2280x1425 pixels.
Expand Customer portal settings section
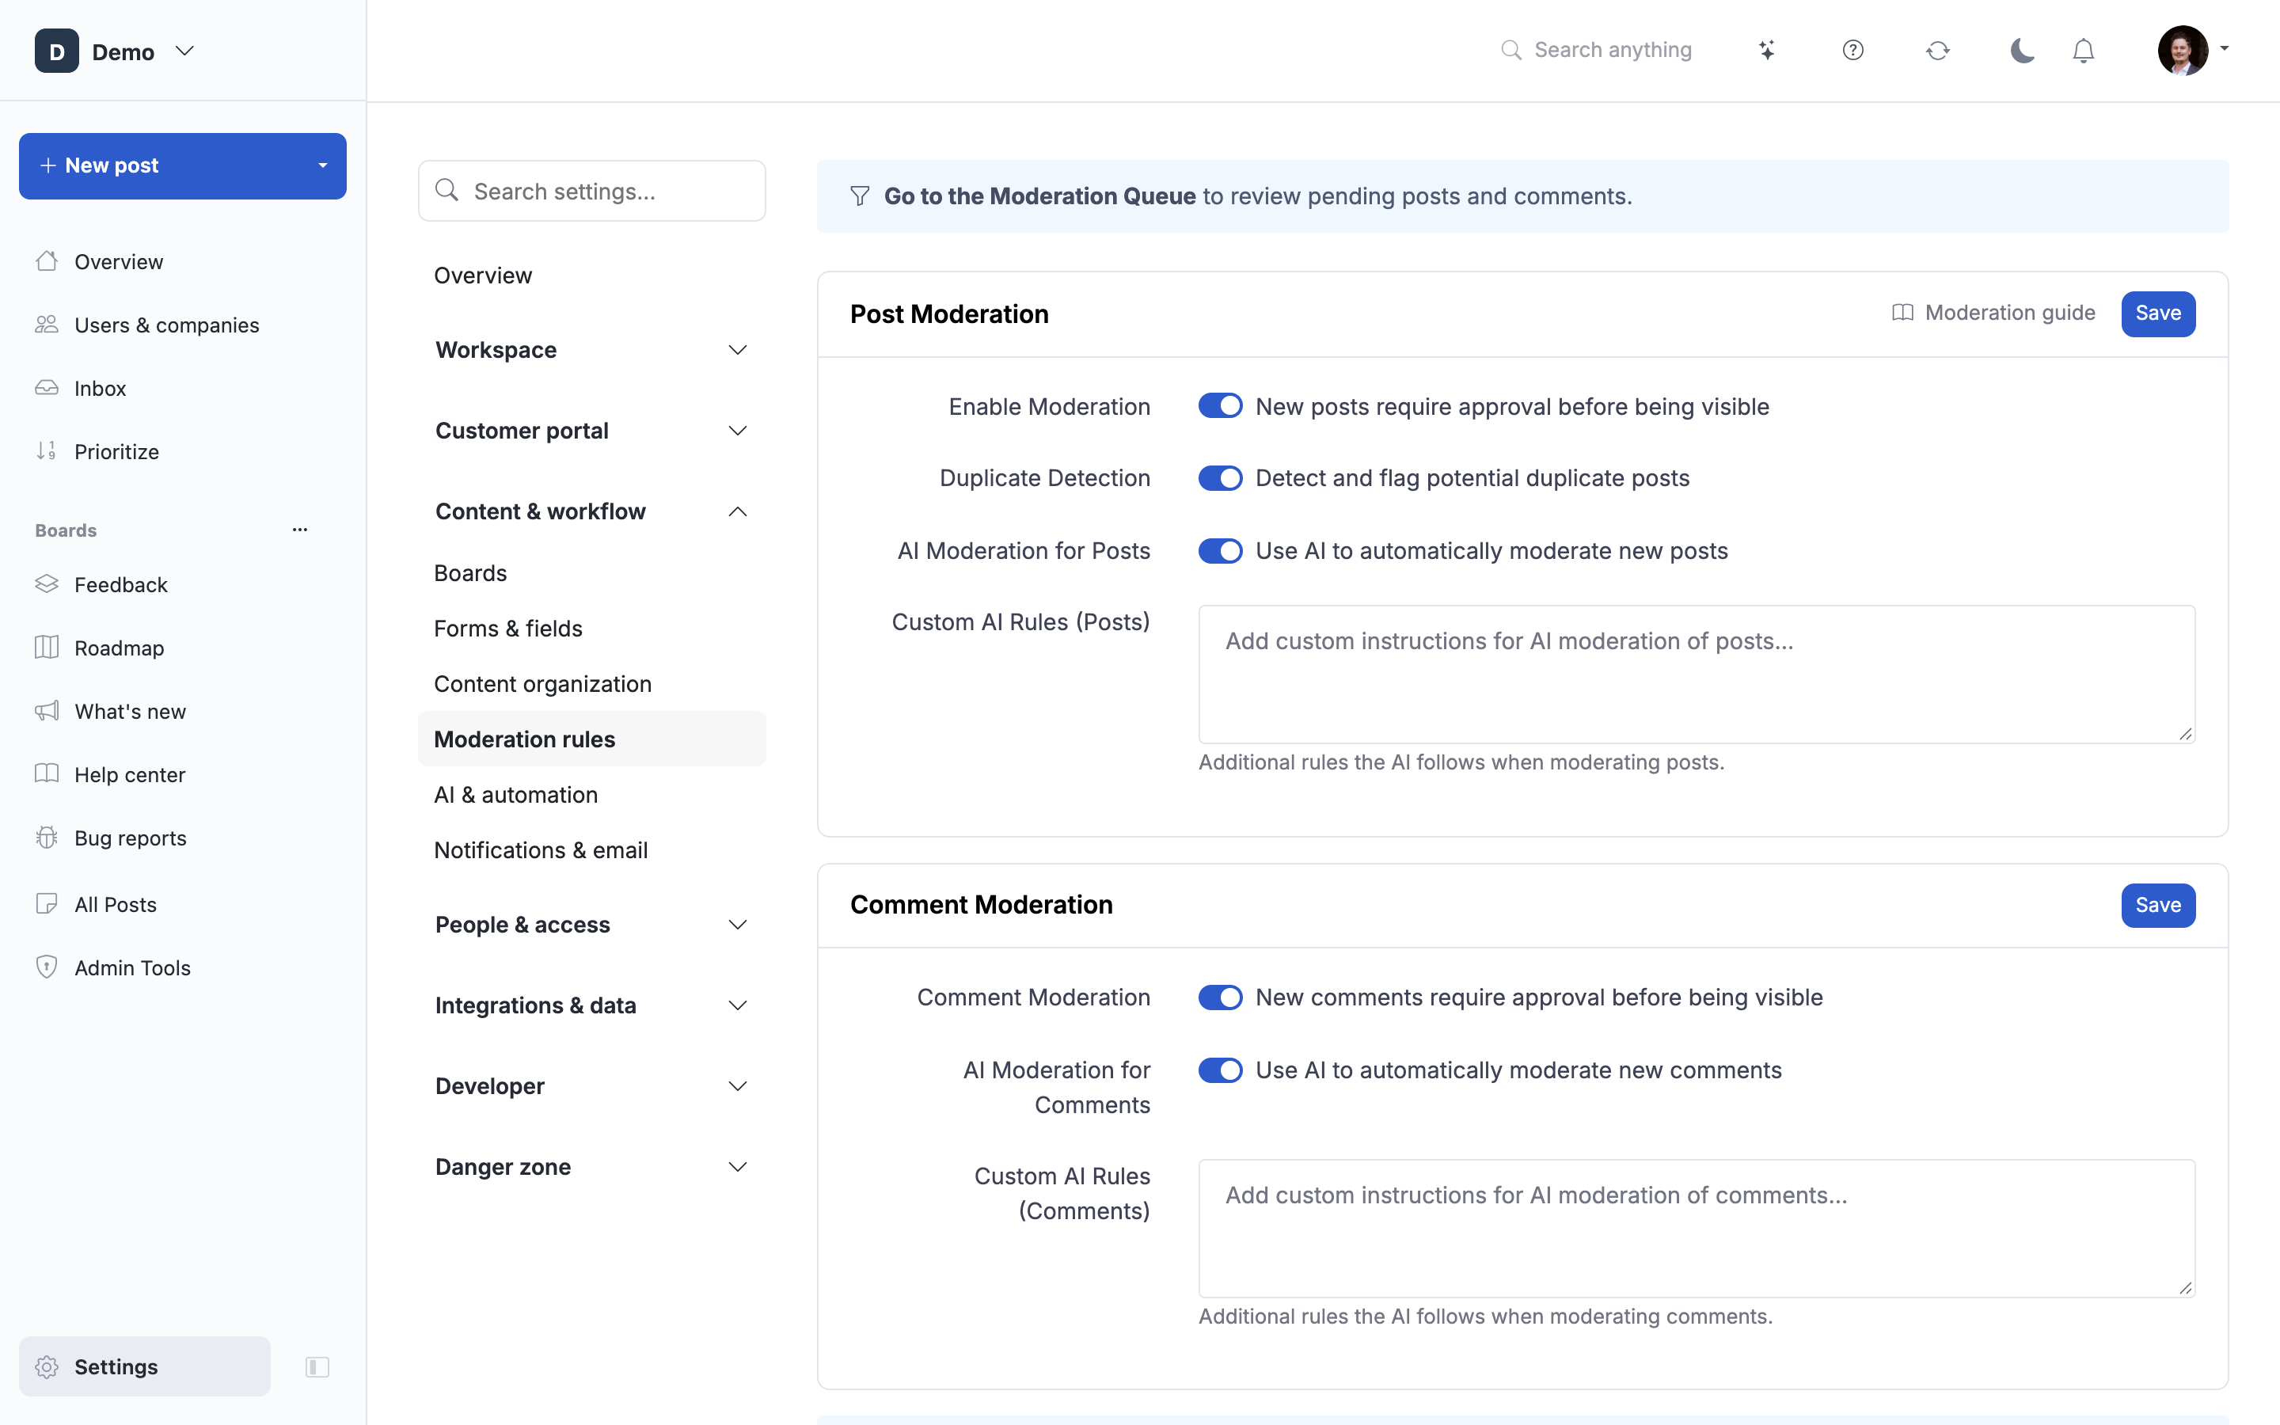[x=591, y=431]
